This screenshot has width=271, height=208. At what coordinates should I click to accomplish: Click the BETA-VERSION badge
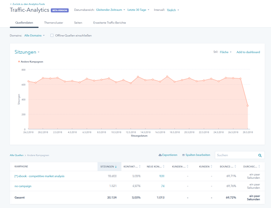(60, 10)
